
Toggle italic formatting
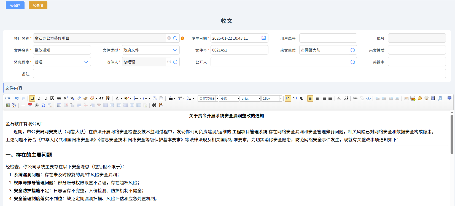[39, 98]
